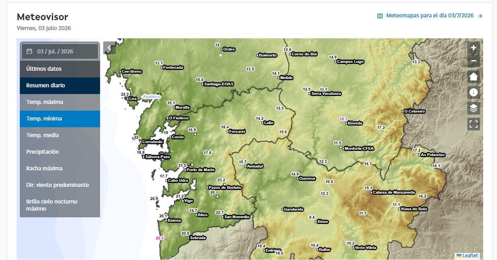Image resolution: width=497 pixels, height=260 pixels.
Task: Open the date picker field 03 / jul. / 2026
Action: click(60, 51)
